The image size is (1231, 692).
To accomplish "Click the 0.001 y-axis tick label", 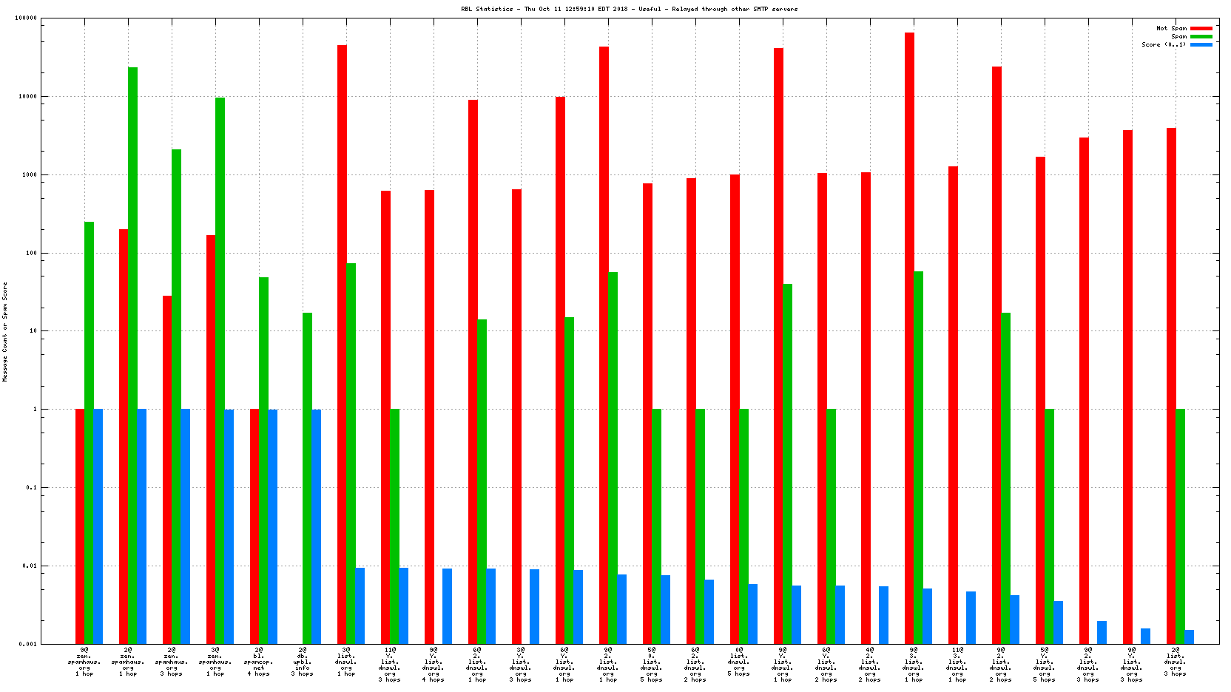I will [x=28, y=644].
